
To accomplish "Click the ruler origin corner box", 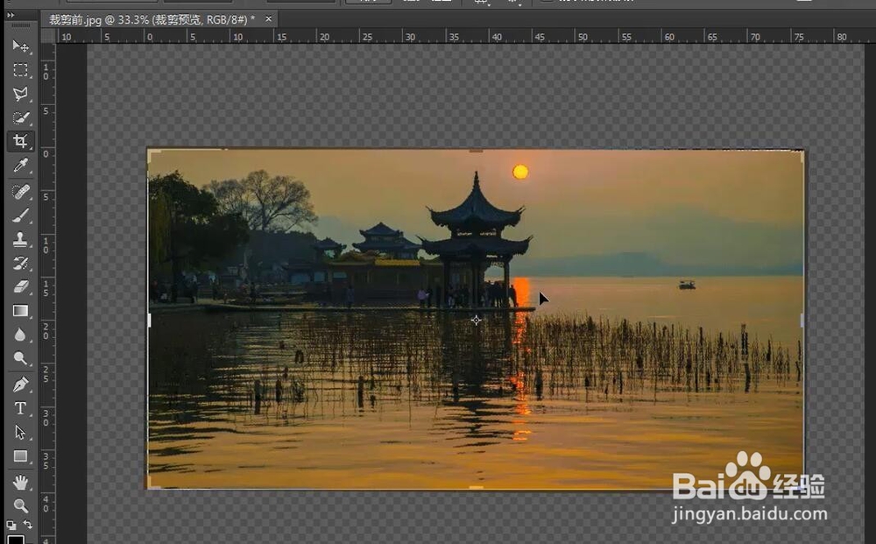I will click(x=48, y=36).
